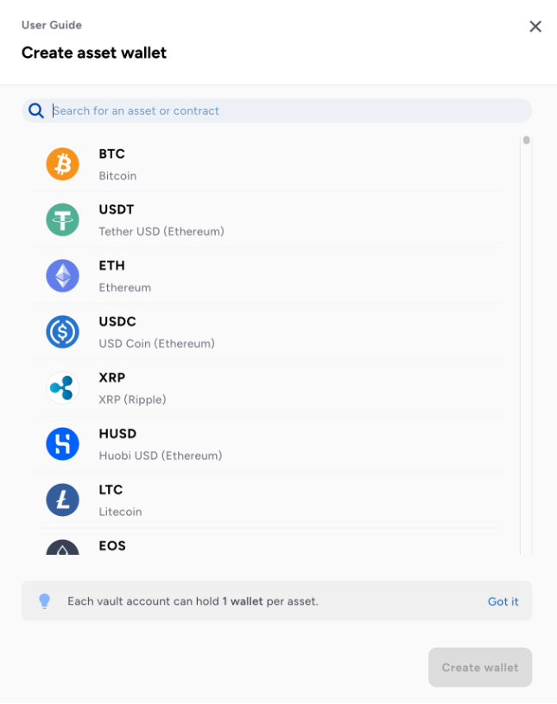The height and width of the screenshot is (704, 557).
Task: Focus the asset or contract search field
Action: (285, 110)
